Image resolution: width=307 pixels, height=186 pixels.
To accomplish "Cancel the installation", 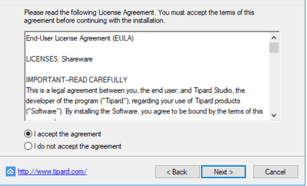I will (x=276, y=172).
